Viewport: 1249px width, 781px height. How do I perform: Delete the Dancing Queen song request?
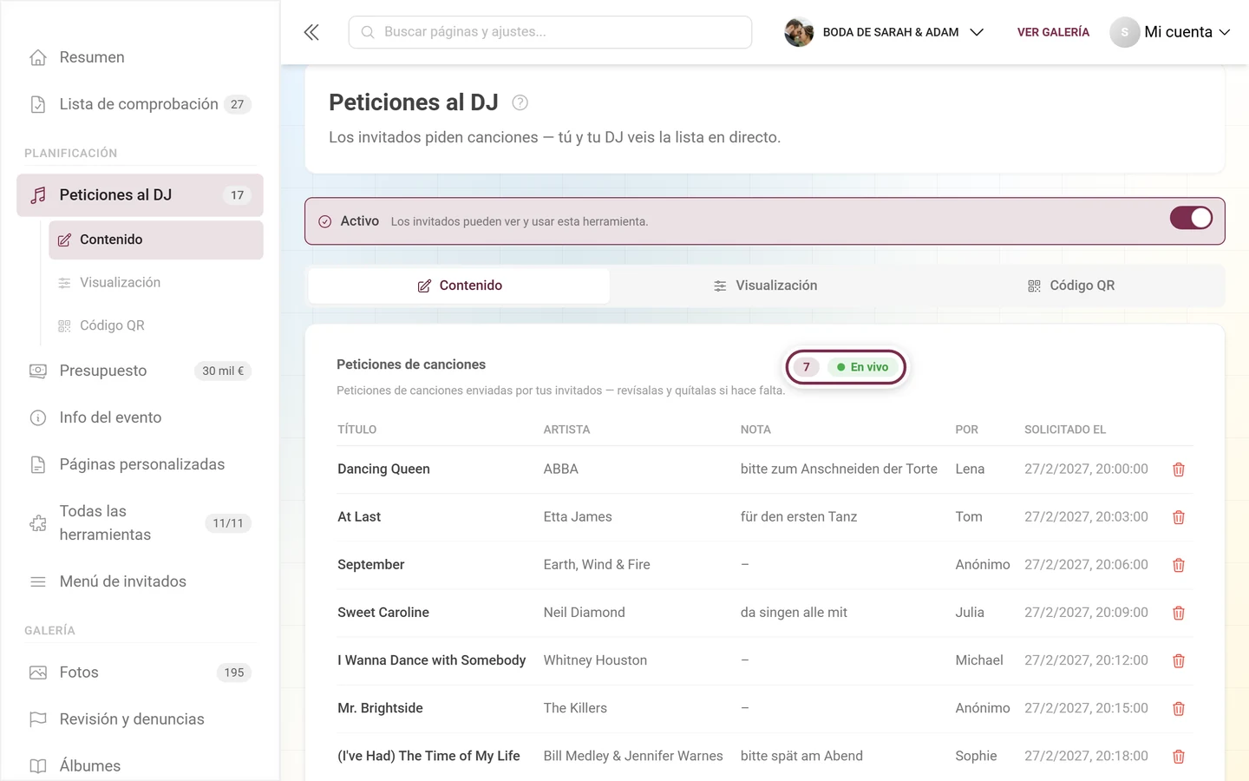coord(1178,469)
